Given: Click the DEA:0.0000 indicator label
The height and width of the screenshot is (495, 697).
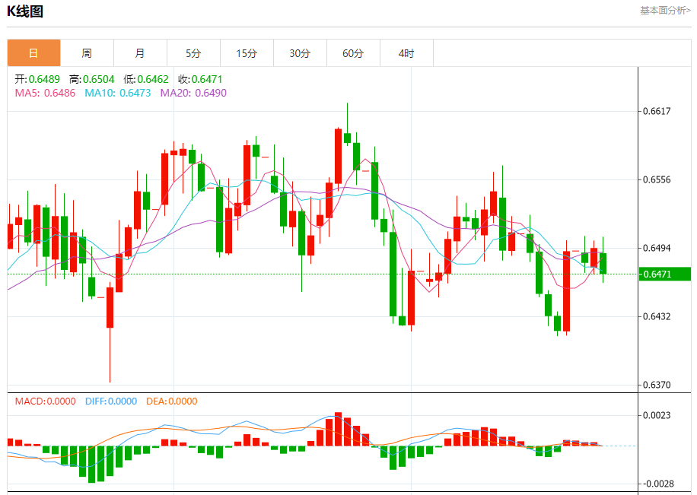Looking at the screenshot, I should pyautogui.click(x=171, y=401).
